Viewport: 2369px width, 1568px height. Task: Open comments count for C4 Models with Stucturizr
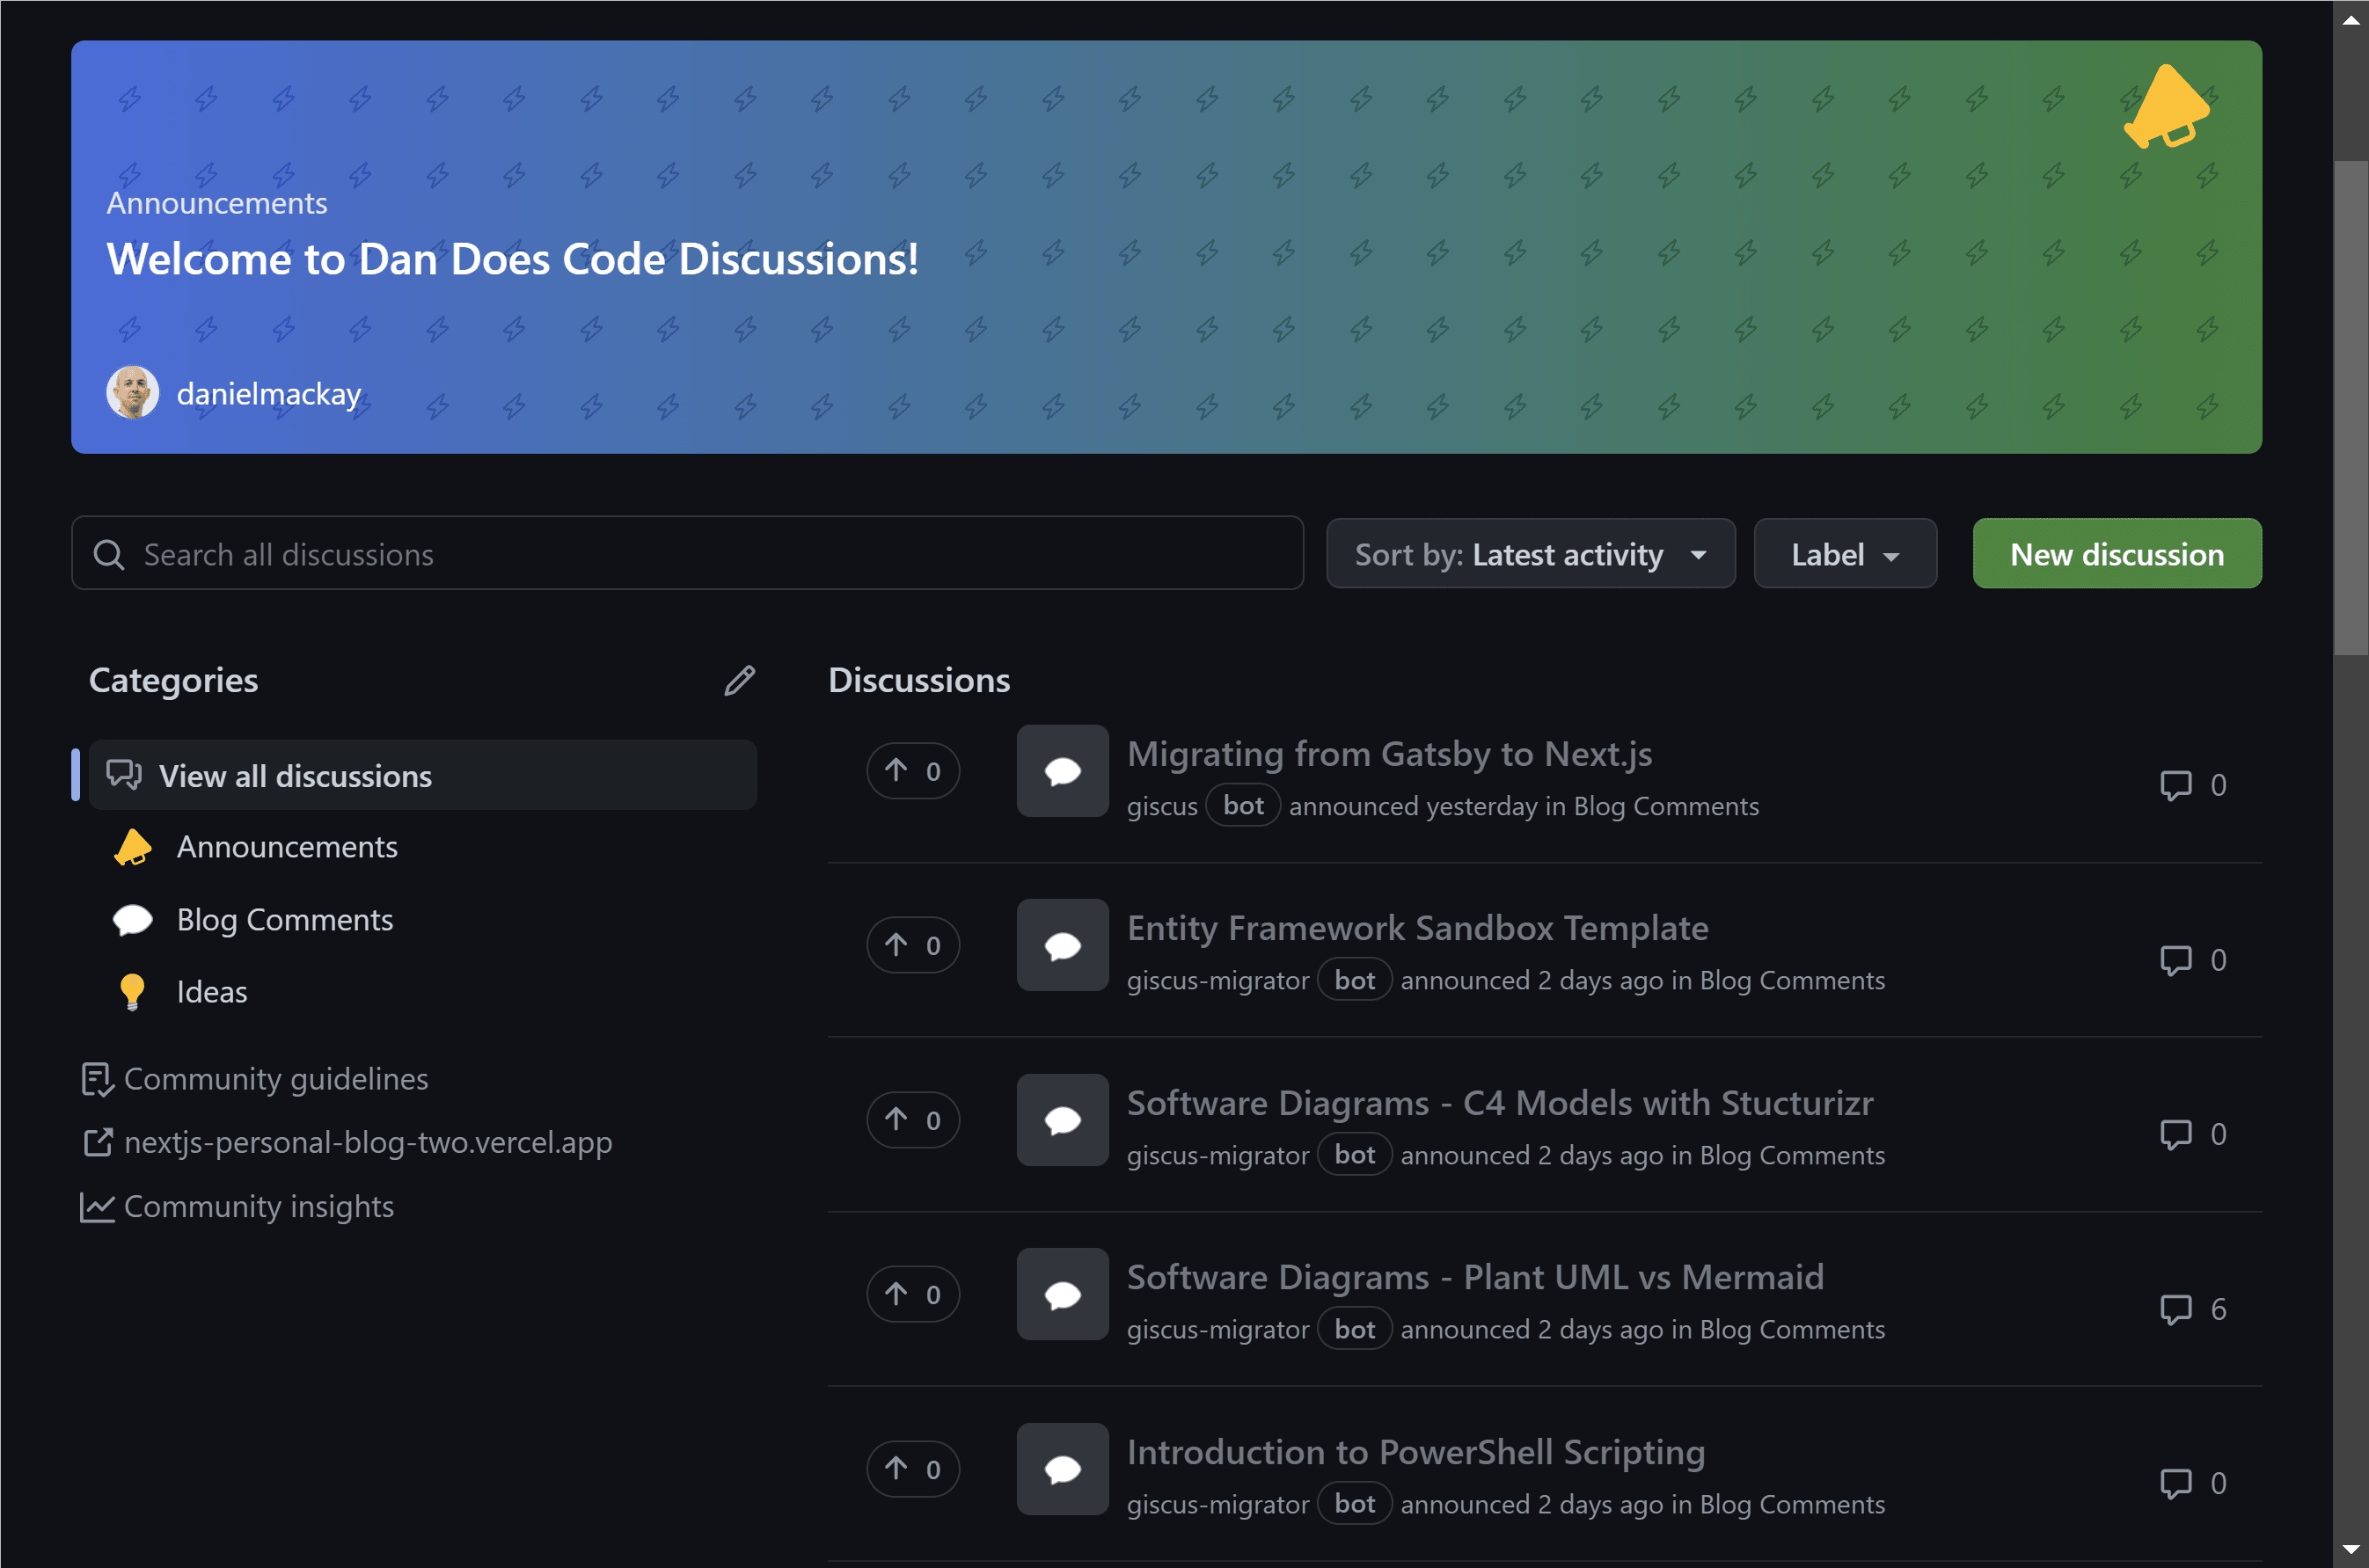[2193, 1135]
